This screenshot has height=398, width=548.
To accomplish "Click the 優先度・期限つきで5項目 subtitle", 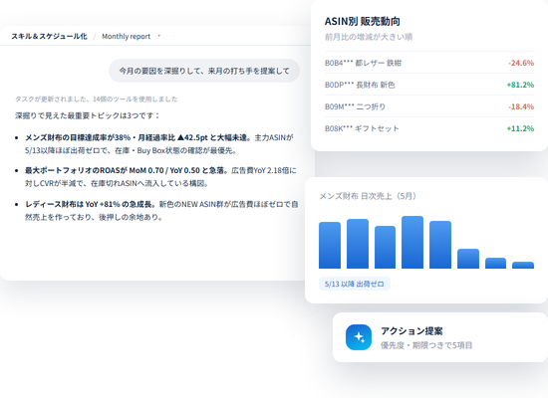I will click(426, 345).
